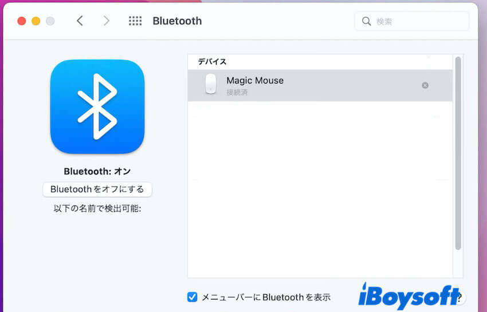Viewport: 487px width, 312px height.
Task: Go back with the left chevron
Action: 80,21
